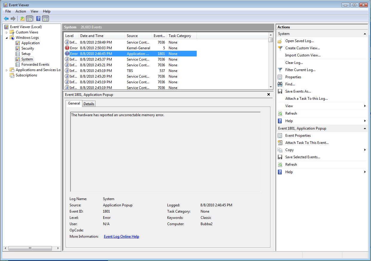371x261 pixels.
Task: Click the event list scroll up arrow
Action: point(271,35)
